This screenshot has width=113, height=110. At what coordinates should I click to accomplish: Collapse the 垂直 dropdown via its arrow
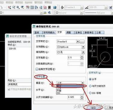pos(83,83)
